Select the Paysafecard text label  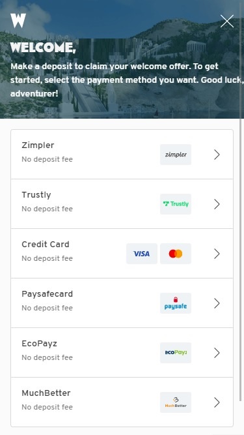point(47,294)
